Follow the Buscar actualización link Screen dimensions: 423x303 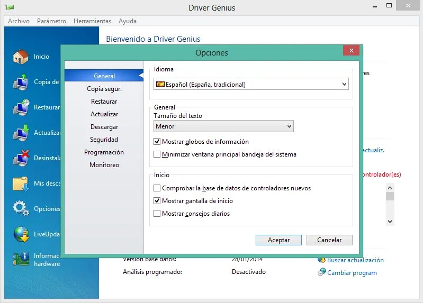click(x=355, y=260)
